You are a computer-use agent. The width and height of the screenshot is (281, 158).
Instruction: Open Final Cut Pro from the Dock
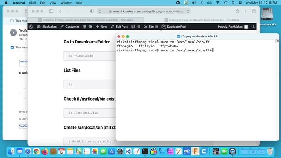(153, 151)
